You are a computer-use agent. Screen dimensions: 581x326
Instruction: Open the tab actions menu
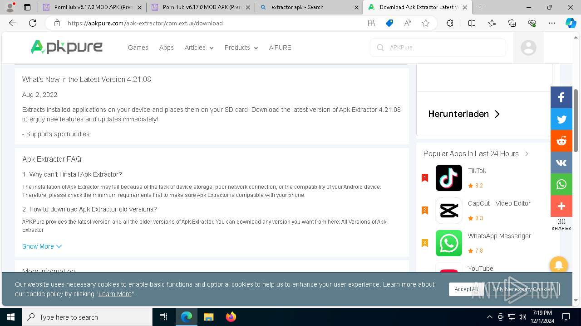click(x=27, y=7)
